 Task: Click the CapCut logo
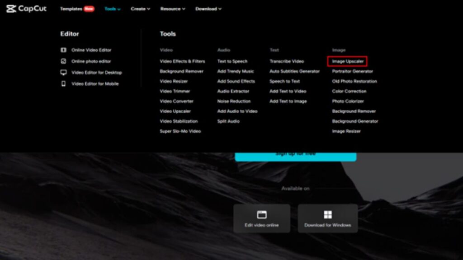pos(26,9)
